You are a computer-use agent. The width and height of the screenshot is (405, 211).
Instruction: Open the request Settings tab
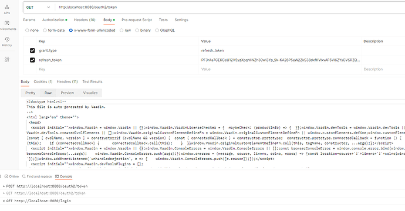pyautogui.click(x=181, y=20)
